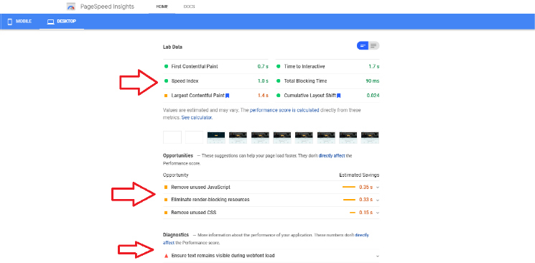
Task: Expand Remove unused JavaScript chevron
Action: pos(377,187)
